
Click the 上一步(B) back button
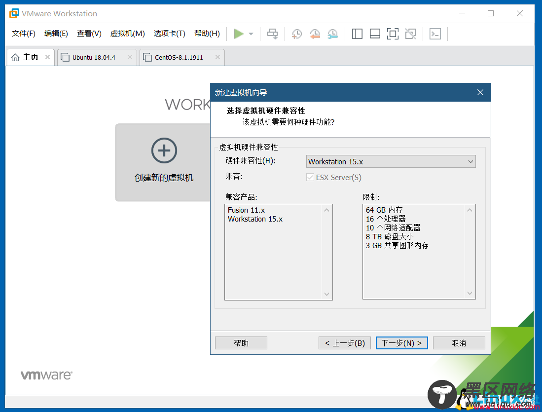point(345,343)
